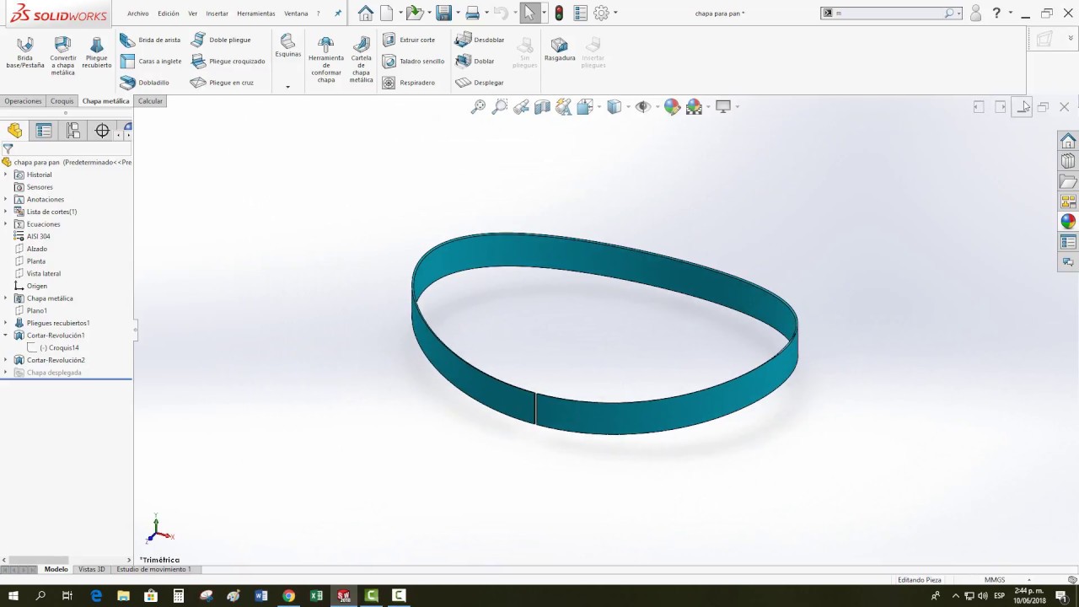Choose the Brida de arista tool
1079x607 pixels.
(150, 40)
